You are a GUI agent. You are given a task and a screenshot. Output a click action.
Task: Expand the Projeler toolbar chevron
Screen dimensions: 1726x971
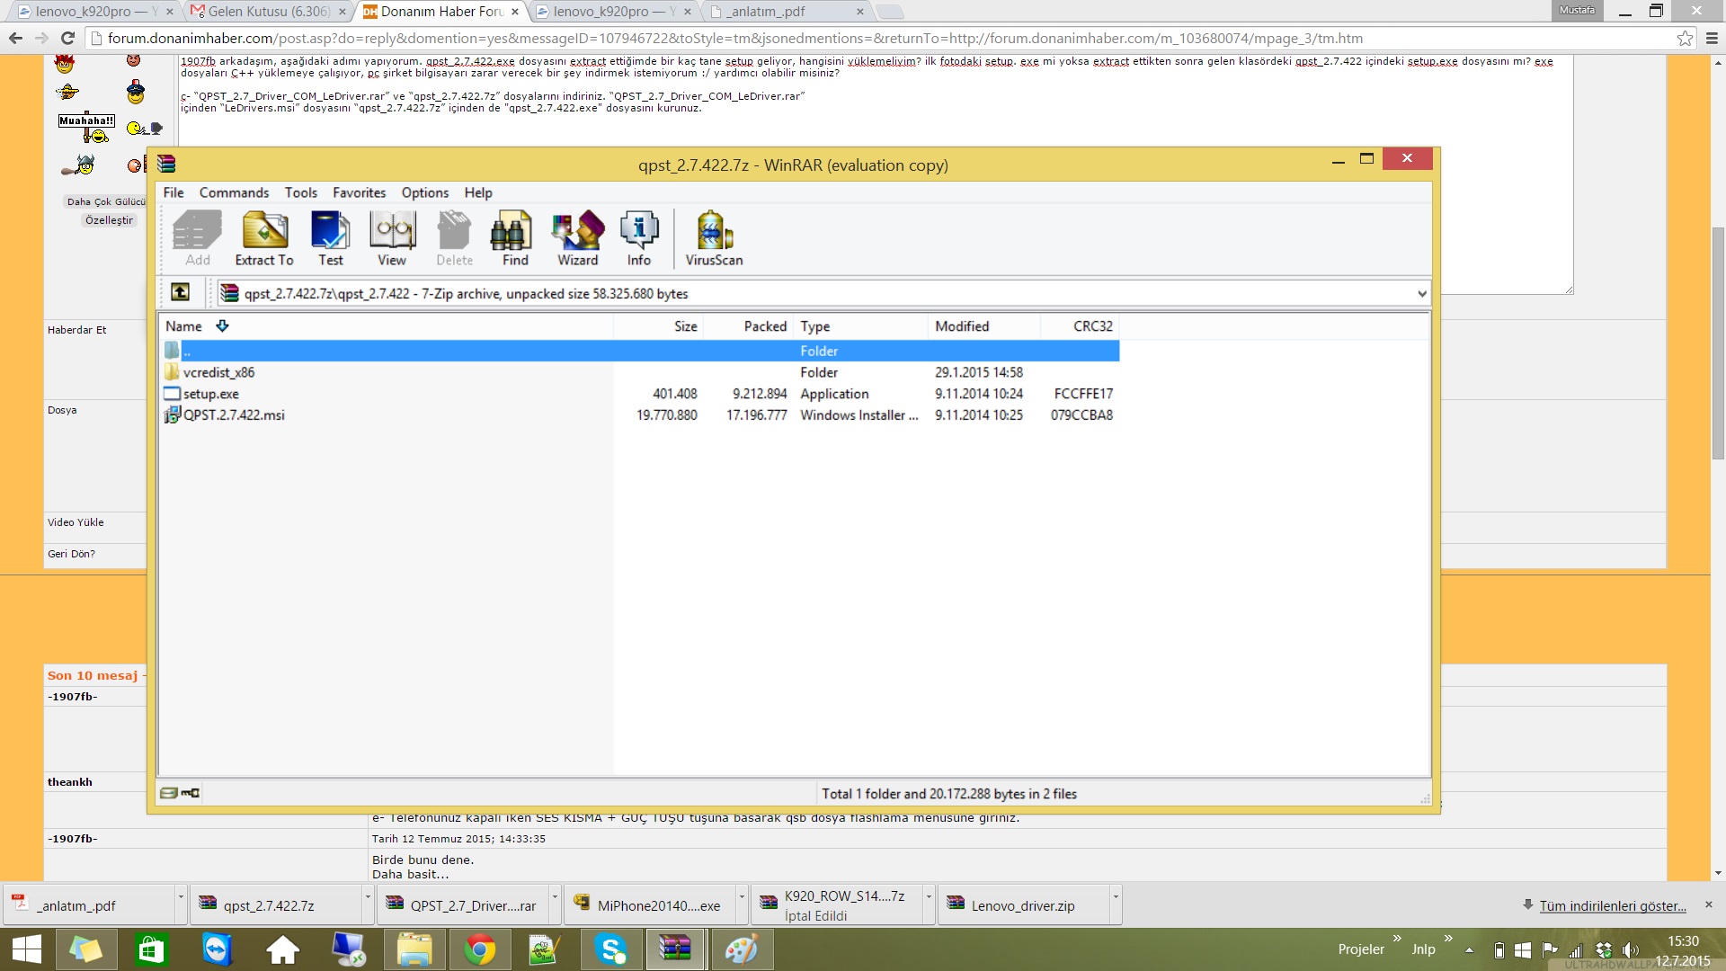[x=1397, y=940]
